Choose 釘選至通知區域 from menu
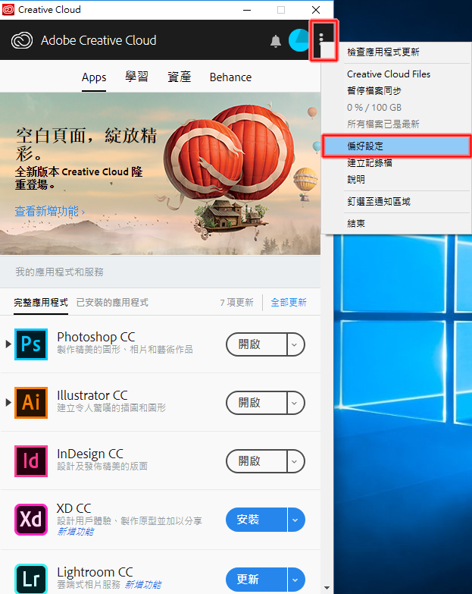Image resolution: width=472 pixels, height=594 pixels. click(395, 201)
